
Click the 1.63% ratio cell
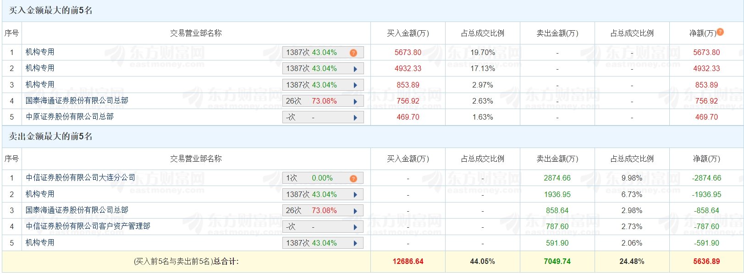point(483,117)
